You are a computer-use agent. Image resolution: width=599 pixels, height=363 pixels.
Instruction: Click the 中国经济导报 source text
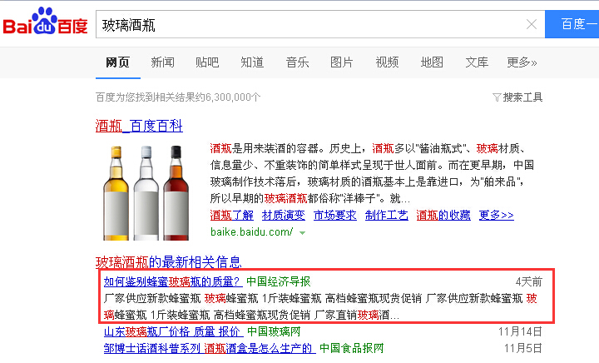click(279, 281)
